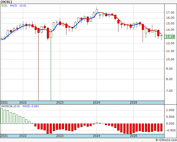Screen dimensions: 177x142
Task: Click 2023 on the price chart timeline
Action: tap(60, 102)
